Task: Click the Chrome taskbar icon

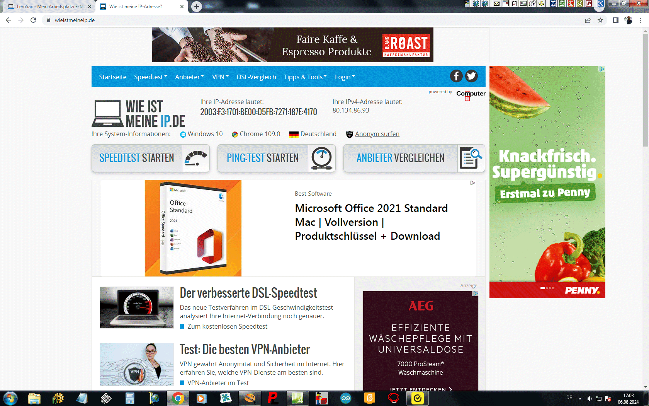Action: pos(178,398)
